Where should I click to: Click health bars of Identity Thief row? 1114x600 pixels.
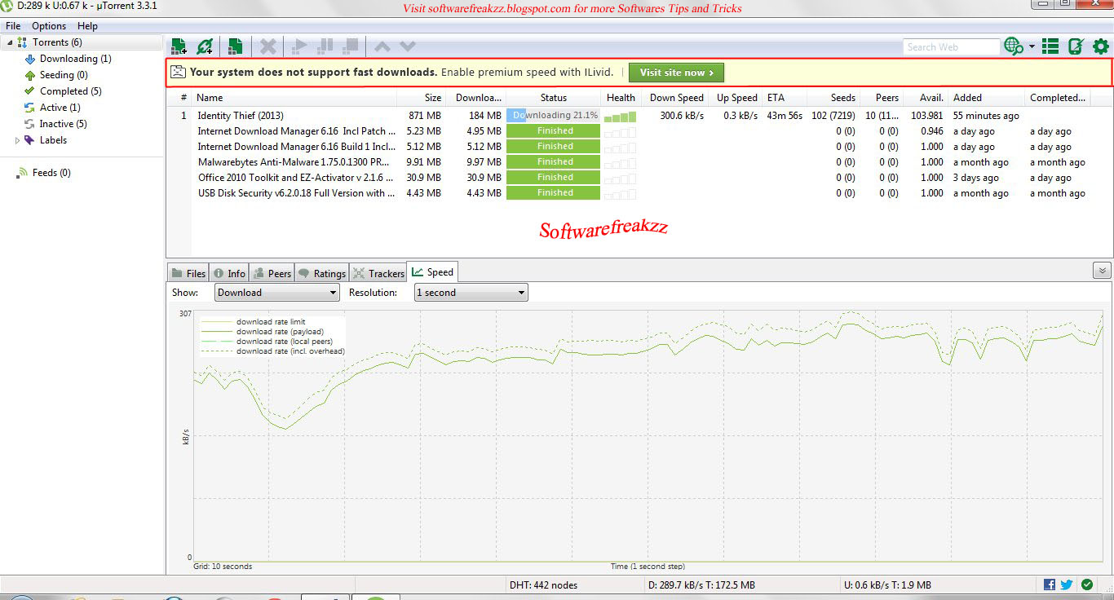[620, 117]
